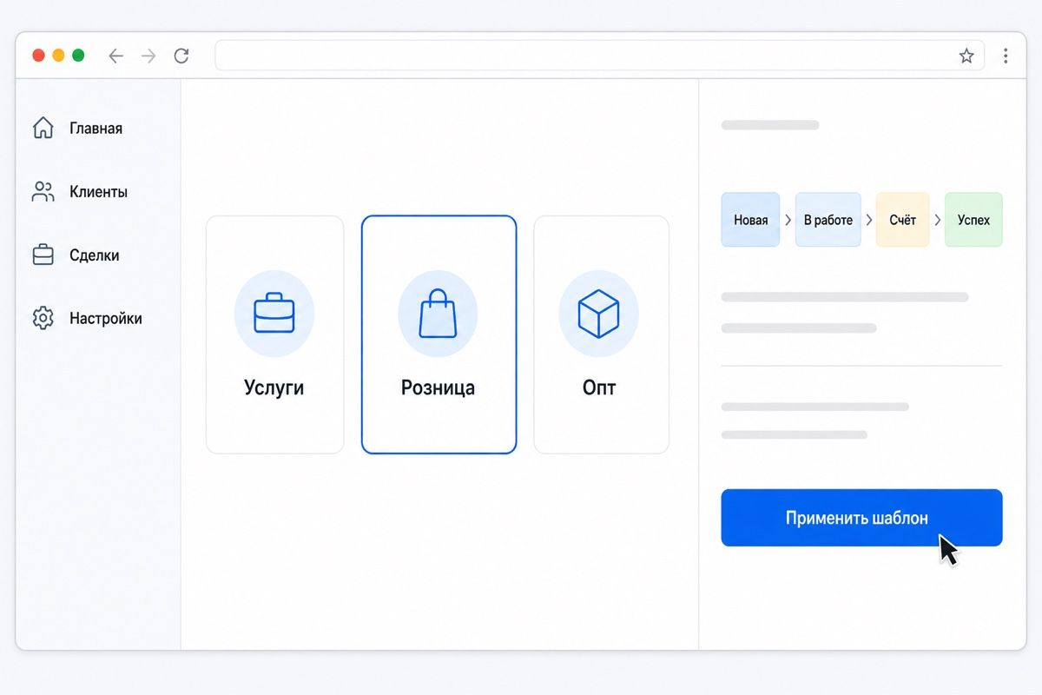This screenshot has width=1042, height=695.
Task: Click the chevron after the Новая stage
Action: click(788, 221)
